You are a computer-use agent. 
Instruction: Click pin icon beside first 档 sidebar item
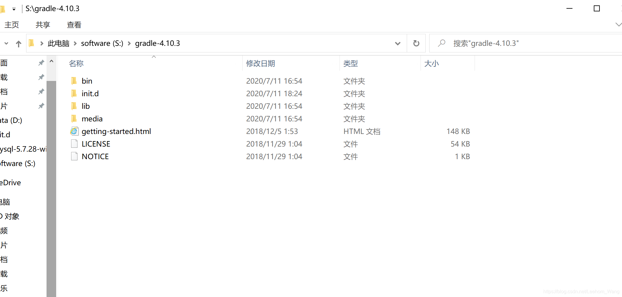[41, 91]
